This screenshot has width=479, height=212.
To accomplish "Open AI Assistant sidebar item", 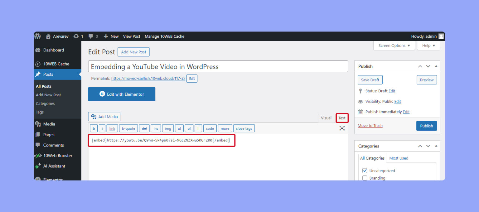I will coord(54,166).
